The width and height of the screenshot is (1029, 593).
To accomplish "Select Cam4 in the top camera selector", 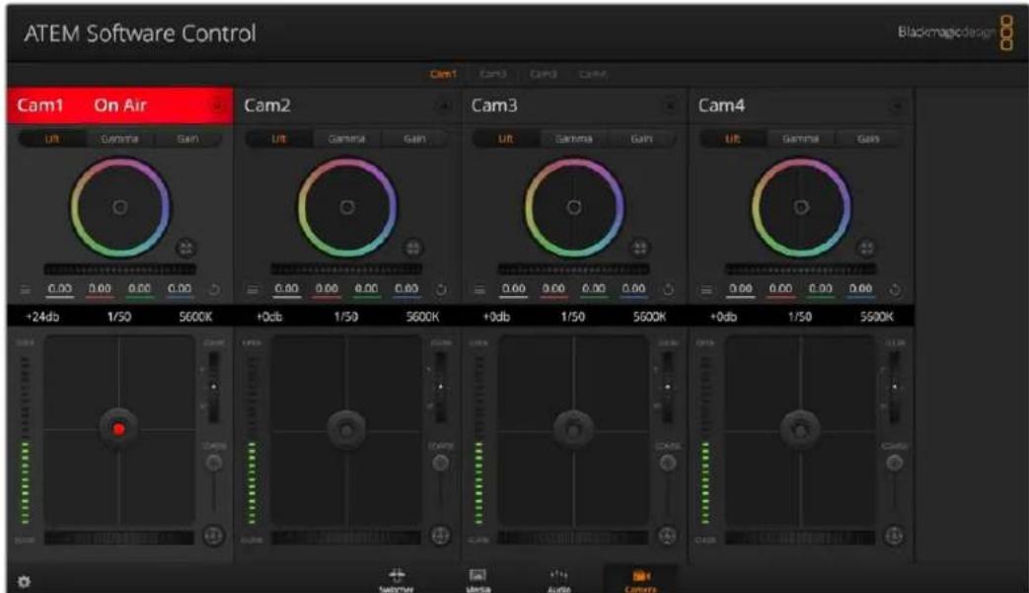I will [x=593, y=73].
